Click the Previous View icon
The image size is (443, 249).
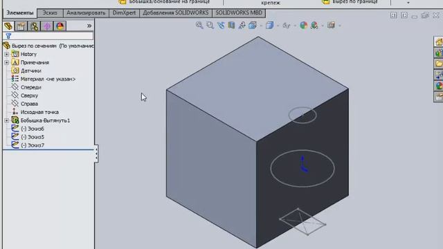click(x=221, y=26)
